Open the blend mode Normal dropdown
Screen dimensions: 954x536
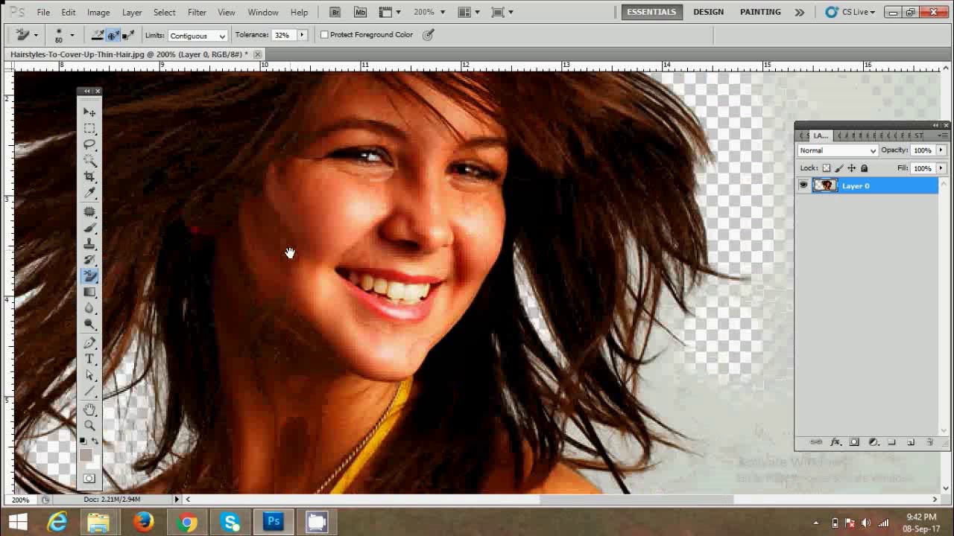tap(838, 150)
